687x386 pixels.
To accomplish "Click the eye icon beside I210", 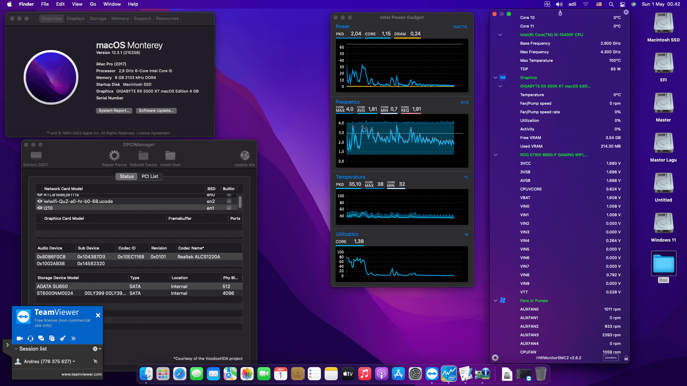I will pos(40,208).
